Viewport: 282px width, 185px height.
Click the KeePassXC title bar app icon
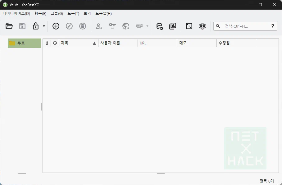pos(5,5)
